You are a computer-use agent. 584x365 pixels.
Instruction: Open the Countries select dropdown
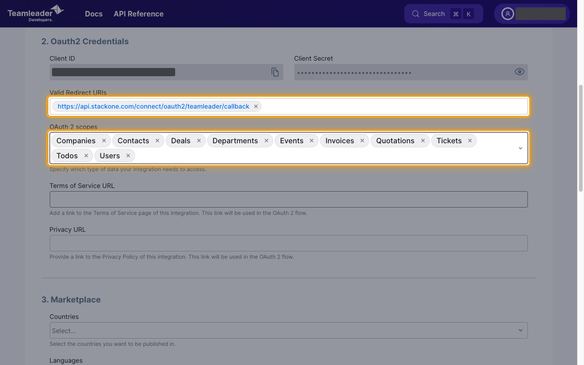(288, 330)
